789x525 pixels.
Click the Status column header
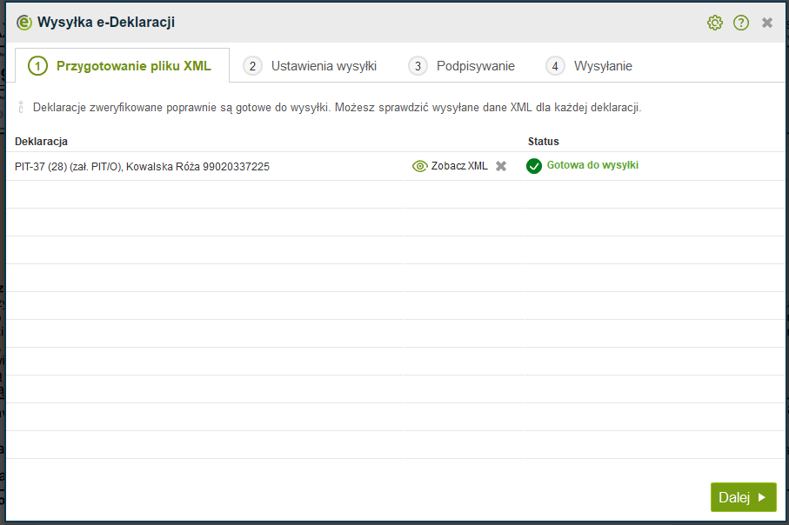click(x=544, y=141)
